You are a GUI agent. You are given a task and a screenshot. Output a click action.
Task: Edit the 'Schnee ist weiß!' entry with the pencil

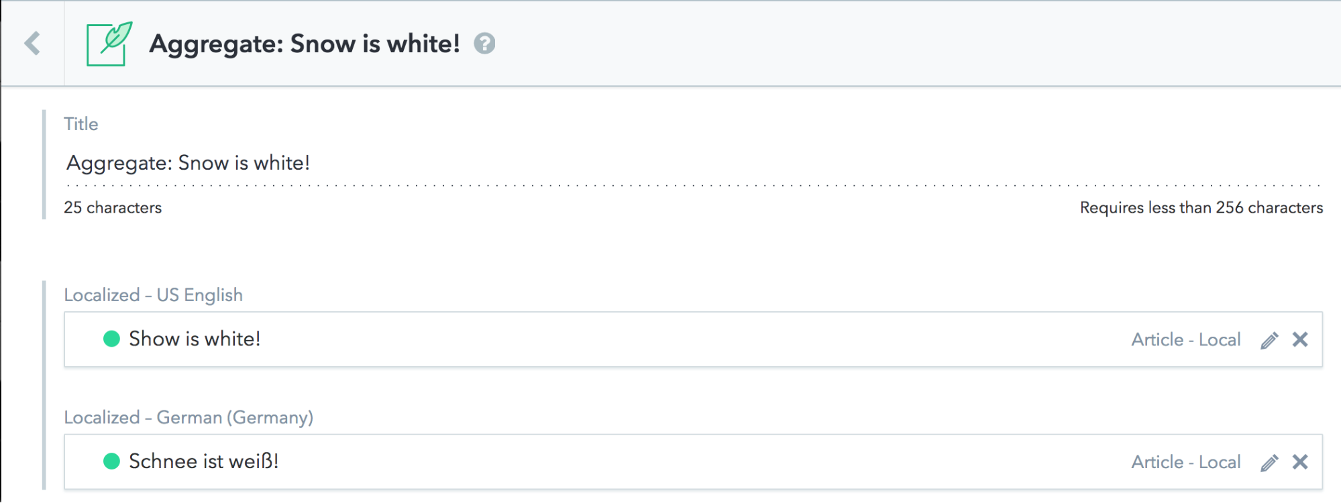click(x=1269, y=463)
